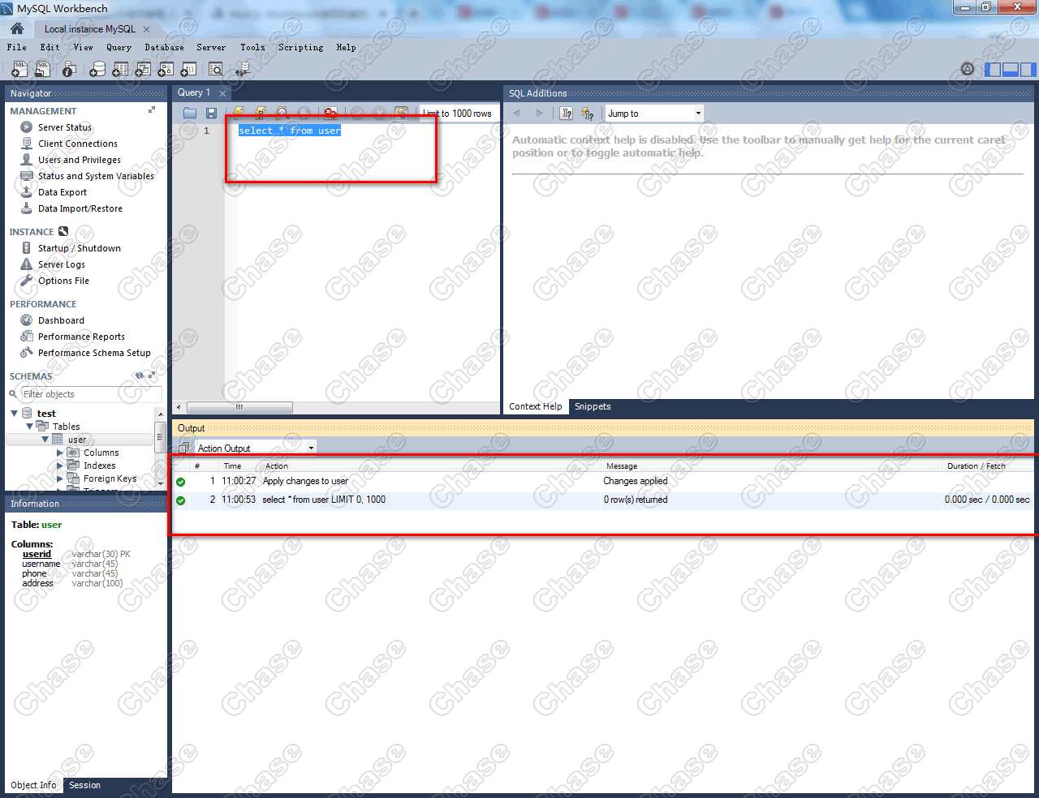Viewport: 1039px width, 798px height.
Task: Open the Dashboard under Performance
Action: click(61, 320)
